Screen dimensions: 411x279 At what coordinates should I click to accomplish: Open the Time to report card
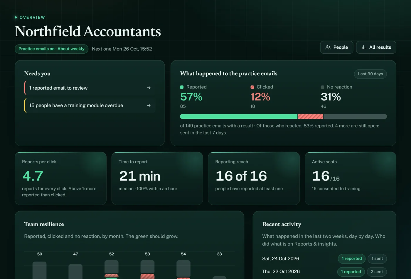(157, 178)
